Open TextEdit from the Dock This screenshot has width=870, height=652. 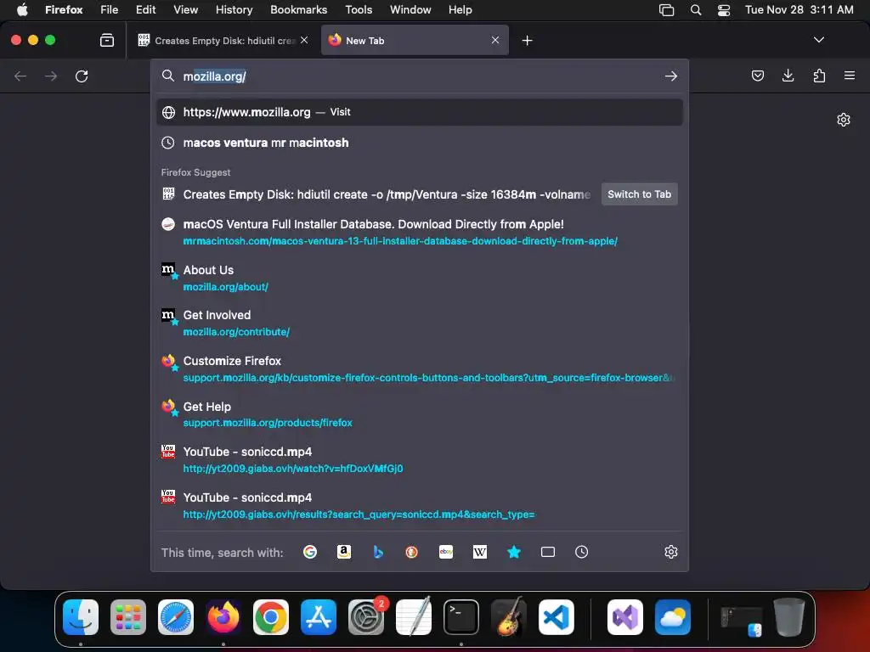pos(414,617)
